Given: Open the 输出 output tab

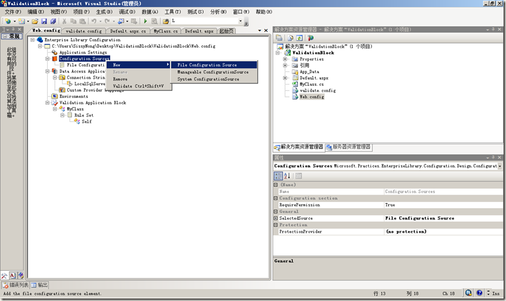Looking at the screenshot, I should [x=39, y=285].
